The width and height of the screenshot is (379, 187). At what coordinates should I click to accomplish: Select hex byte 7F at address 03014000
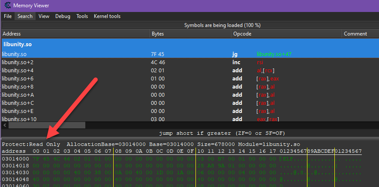(36, 159)
